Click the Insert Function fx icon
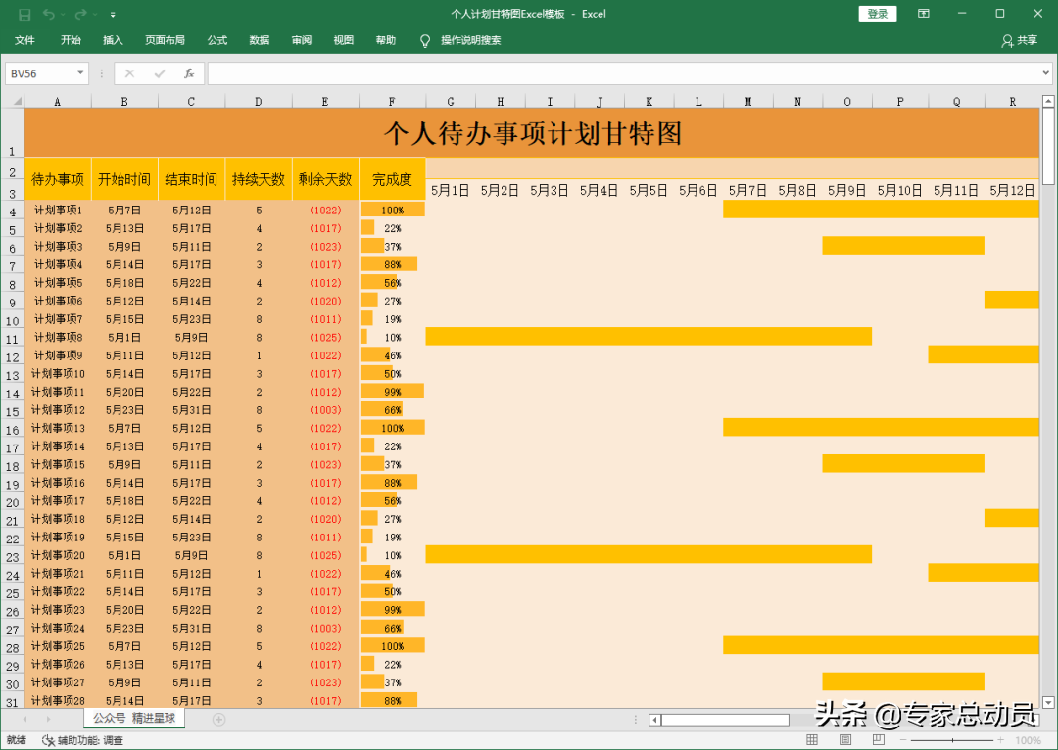Viewport: 1058px width, 750px height. tap(189, 73)
